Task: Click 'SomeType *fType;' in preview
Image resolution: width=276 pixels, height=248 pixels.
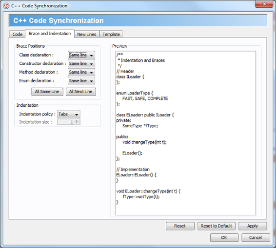Action: [x=140, y=126]
